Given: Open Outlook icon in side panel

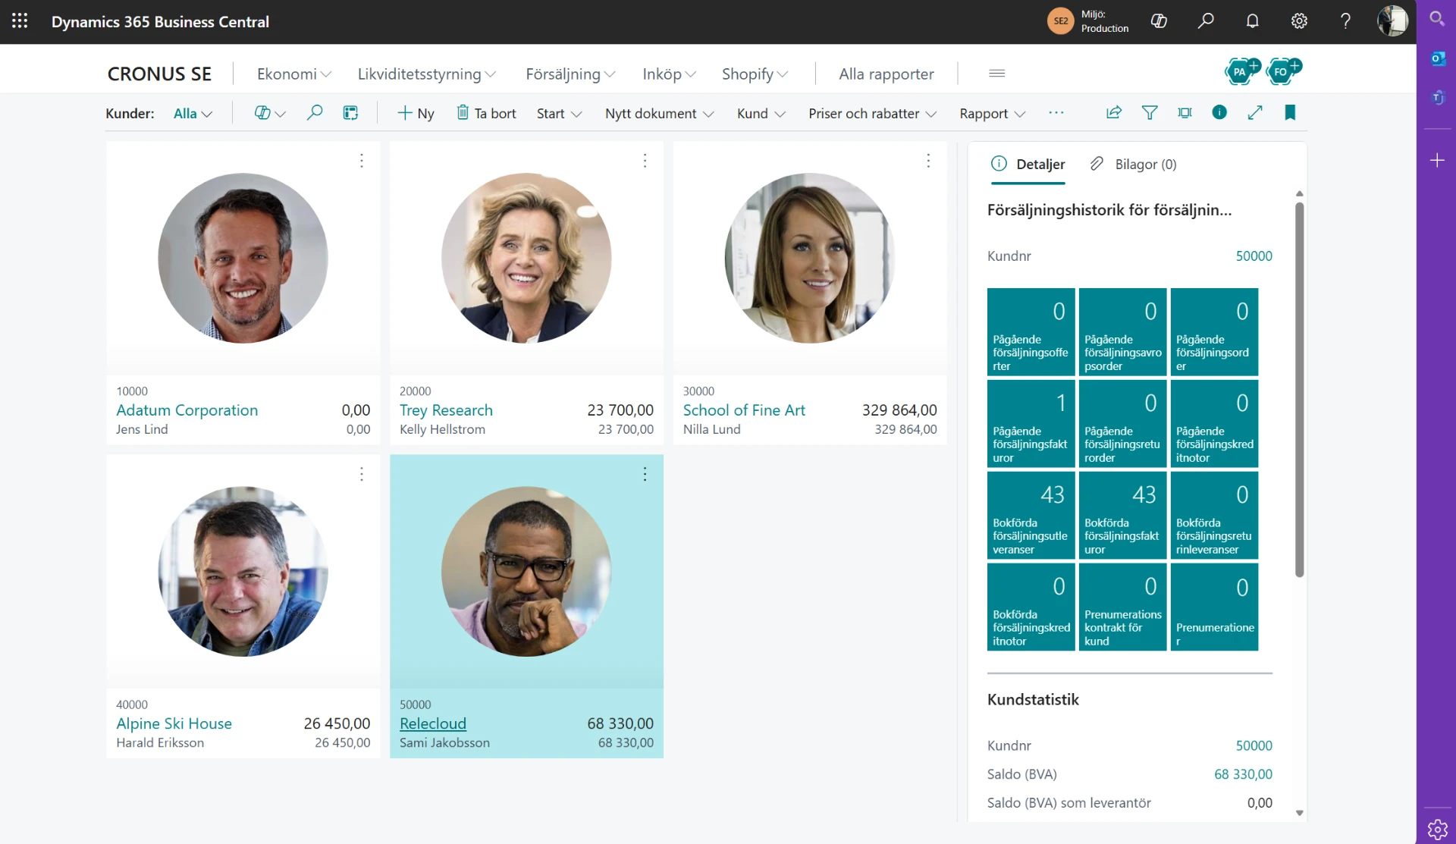Looking at the screenshot, I should 1437,59.
